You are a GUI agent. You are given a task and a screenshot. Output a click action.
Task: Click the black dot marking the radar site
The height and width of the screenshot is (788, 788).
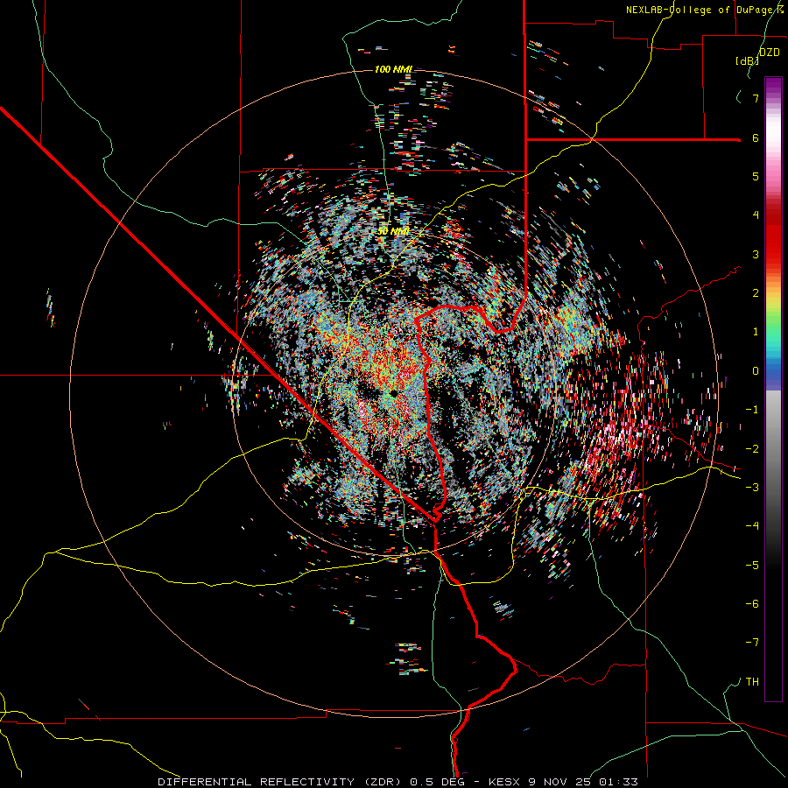pyautogui.click(x=394, y=393)
